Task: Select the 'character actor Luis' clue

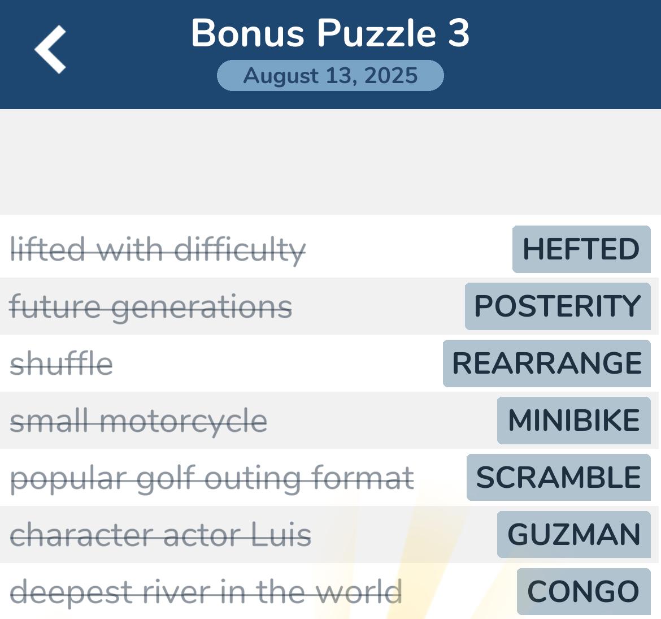Action: (160, 535)
